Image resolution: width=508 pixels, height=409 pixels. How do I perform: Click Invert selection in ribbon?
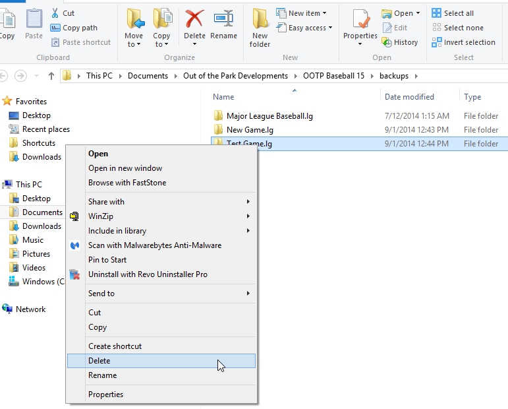pos(463,42)
